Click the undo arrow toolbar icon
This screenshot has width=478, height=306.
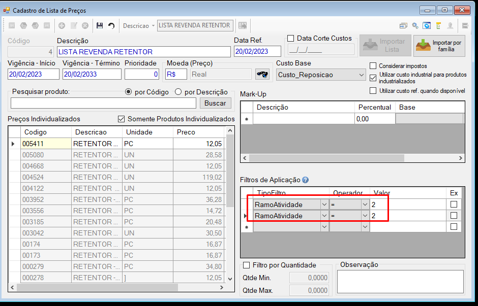111,25
